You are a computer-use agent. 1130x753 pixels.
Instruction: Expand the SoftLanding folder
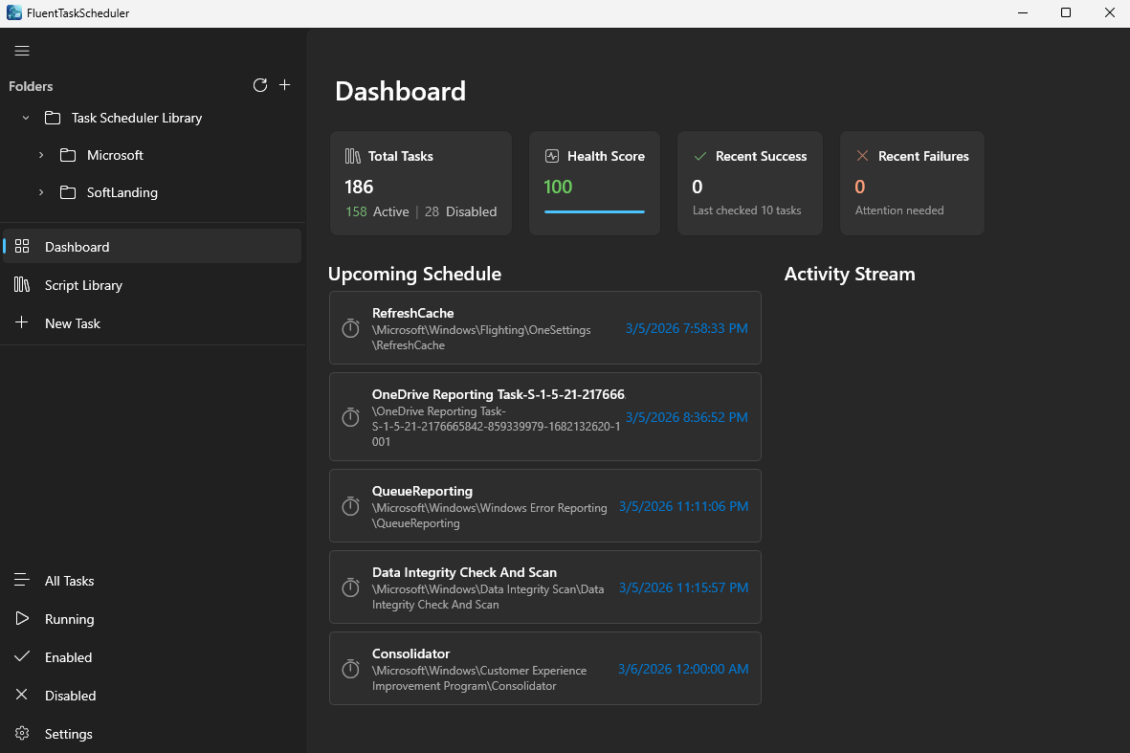[x=41, y=192]
